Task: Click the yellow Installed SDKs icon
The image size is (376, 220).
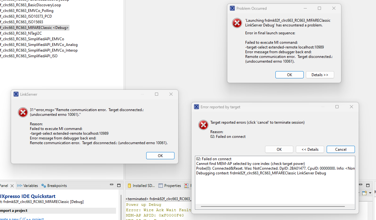Action: tap(129, 185)
